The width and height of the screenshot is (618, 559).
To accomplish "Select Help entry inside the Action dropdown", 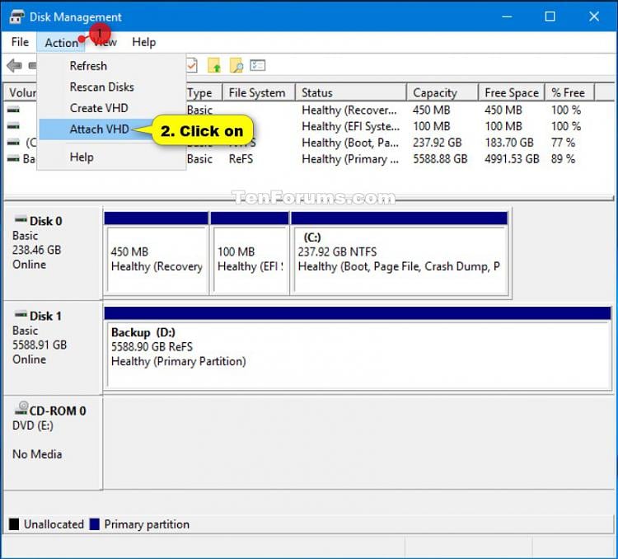I will pos(82,157).
